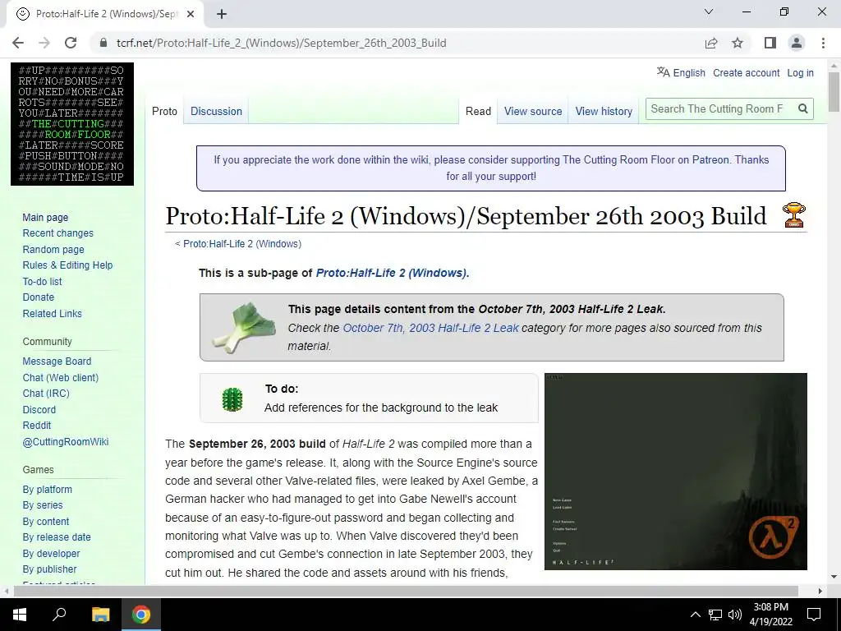Open @CuttingRoomWiki link
The height and width of the screenshot is (631, 841).
[x=66, y=441]
